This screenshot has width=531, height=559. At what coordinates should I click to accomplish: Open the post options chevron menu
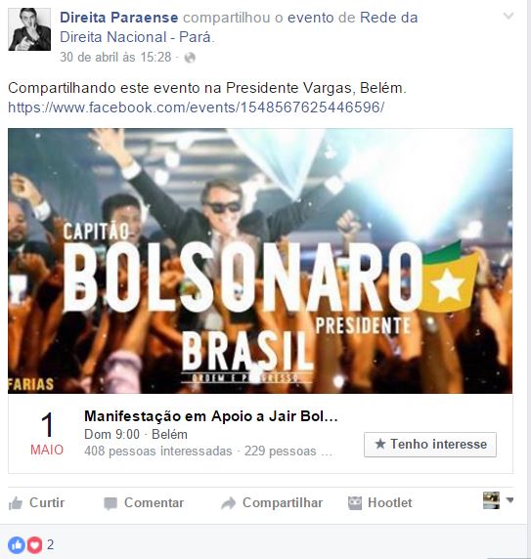tap(509, 16)
